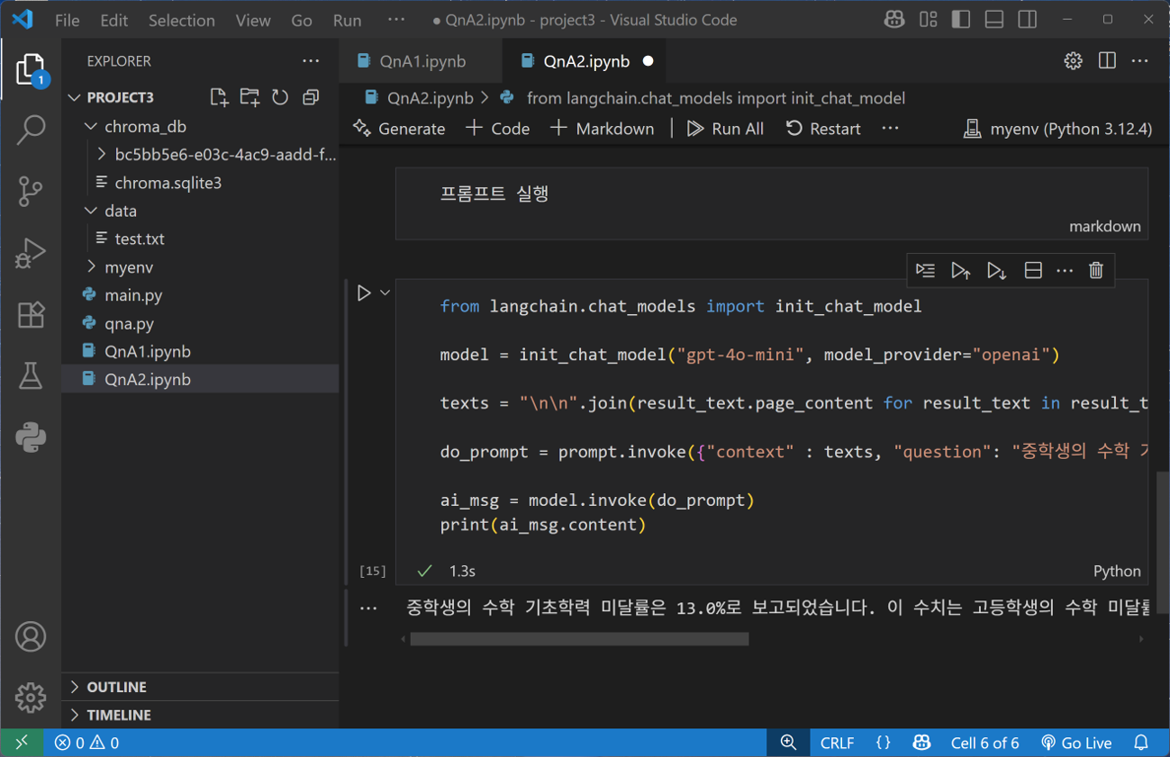The image size is (1170, 757).
Task: Open the Go menu
Action: (x=302, y=20)
